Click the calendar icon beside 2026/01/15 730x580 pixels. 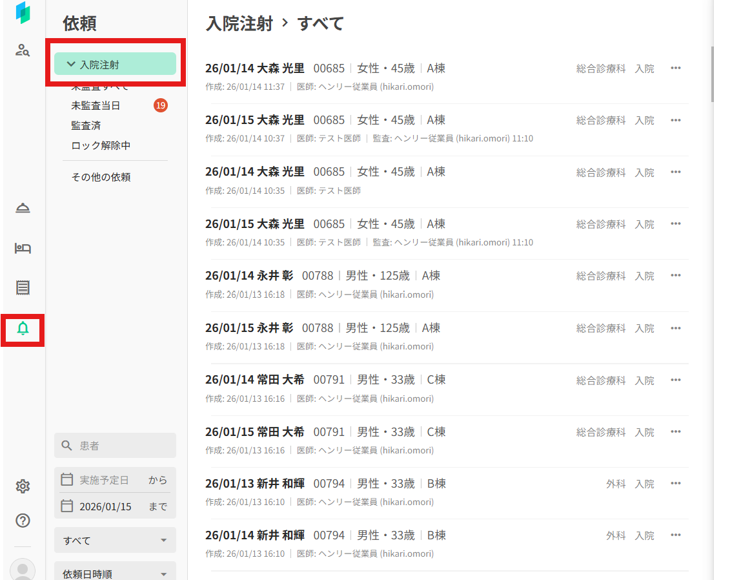tap(67, 506)
